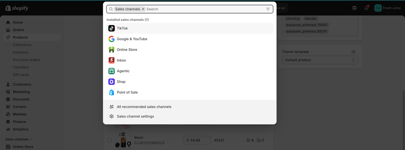
Task: Open the Point of Sale icon
Action: tap(112, 92)
